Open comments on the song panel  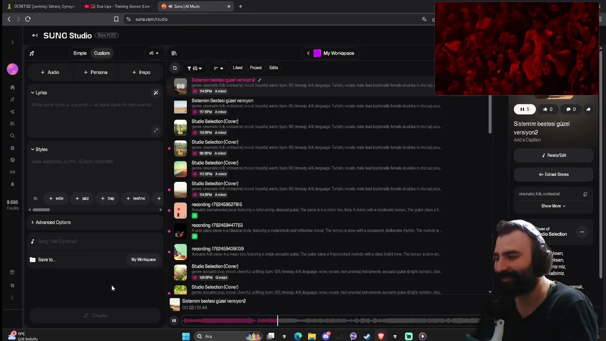[x=571, y=109]
